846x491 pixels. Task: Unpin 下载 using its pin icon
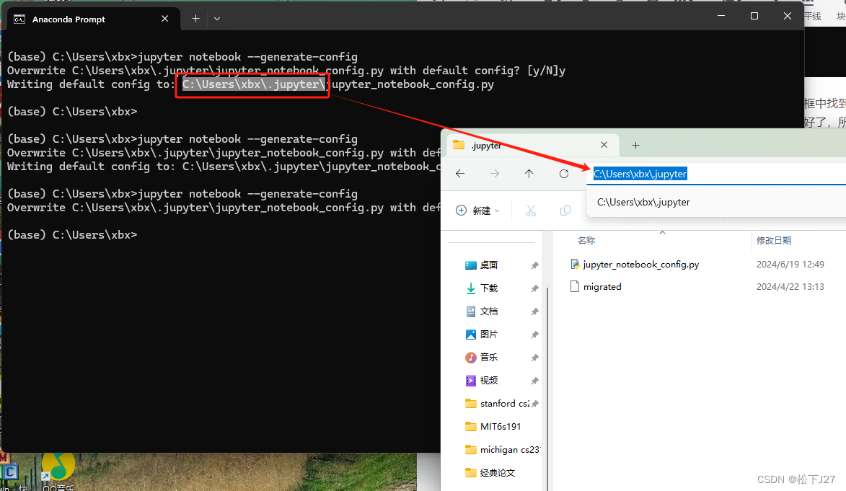pyautogui.click(x=534, y=288)
